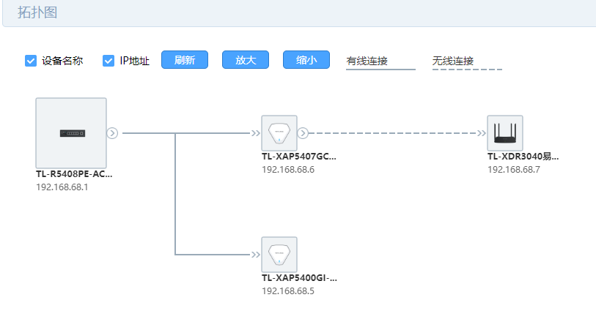Select the TL-XDR3040 wireless router icon
The width and height of the screenshot is (596, 311).
point(505,133)
